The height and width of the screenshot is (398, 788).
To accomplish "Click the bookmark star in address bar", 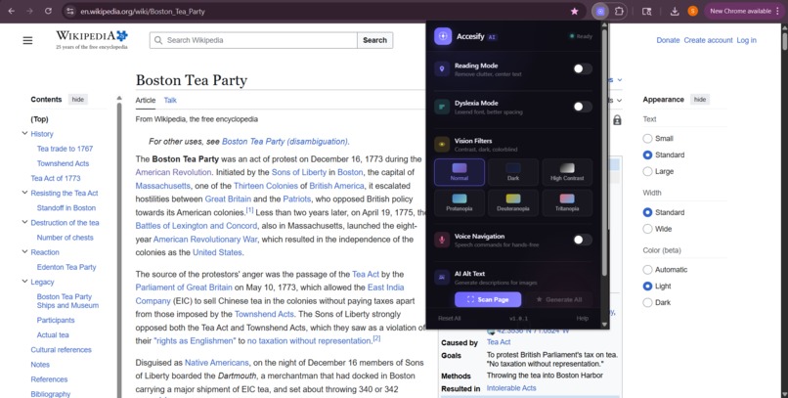I will [x=574, y=11].
